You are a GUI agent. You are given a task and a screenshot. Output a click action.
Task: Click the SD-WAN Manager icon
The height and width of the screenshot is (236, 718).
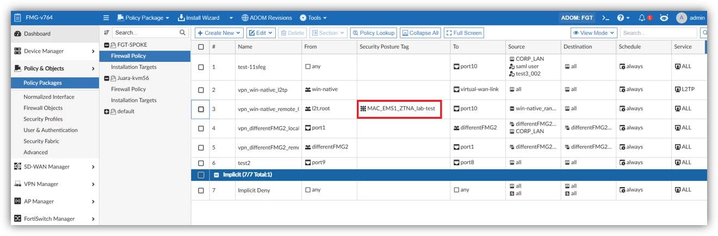point(18,167)
